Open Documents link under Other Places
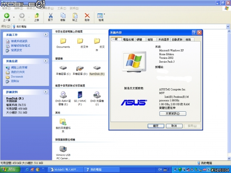Viewport: 231px width, 173px height. click(17, 76)
